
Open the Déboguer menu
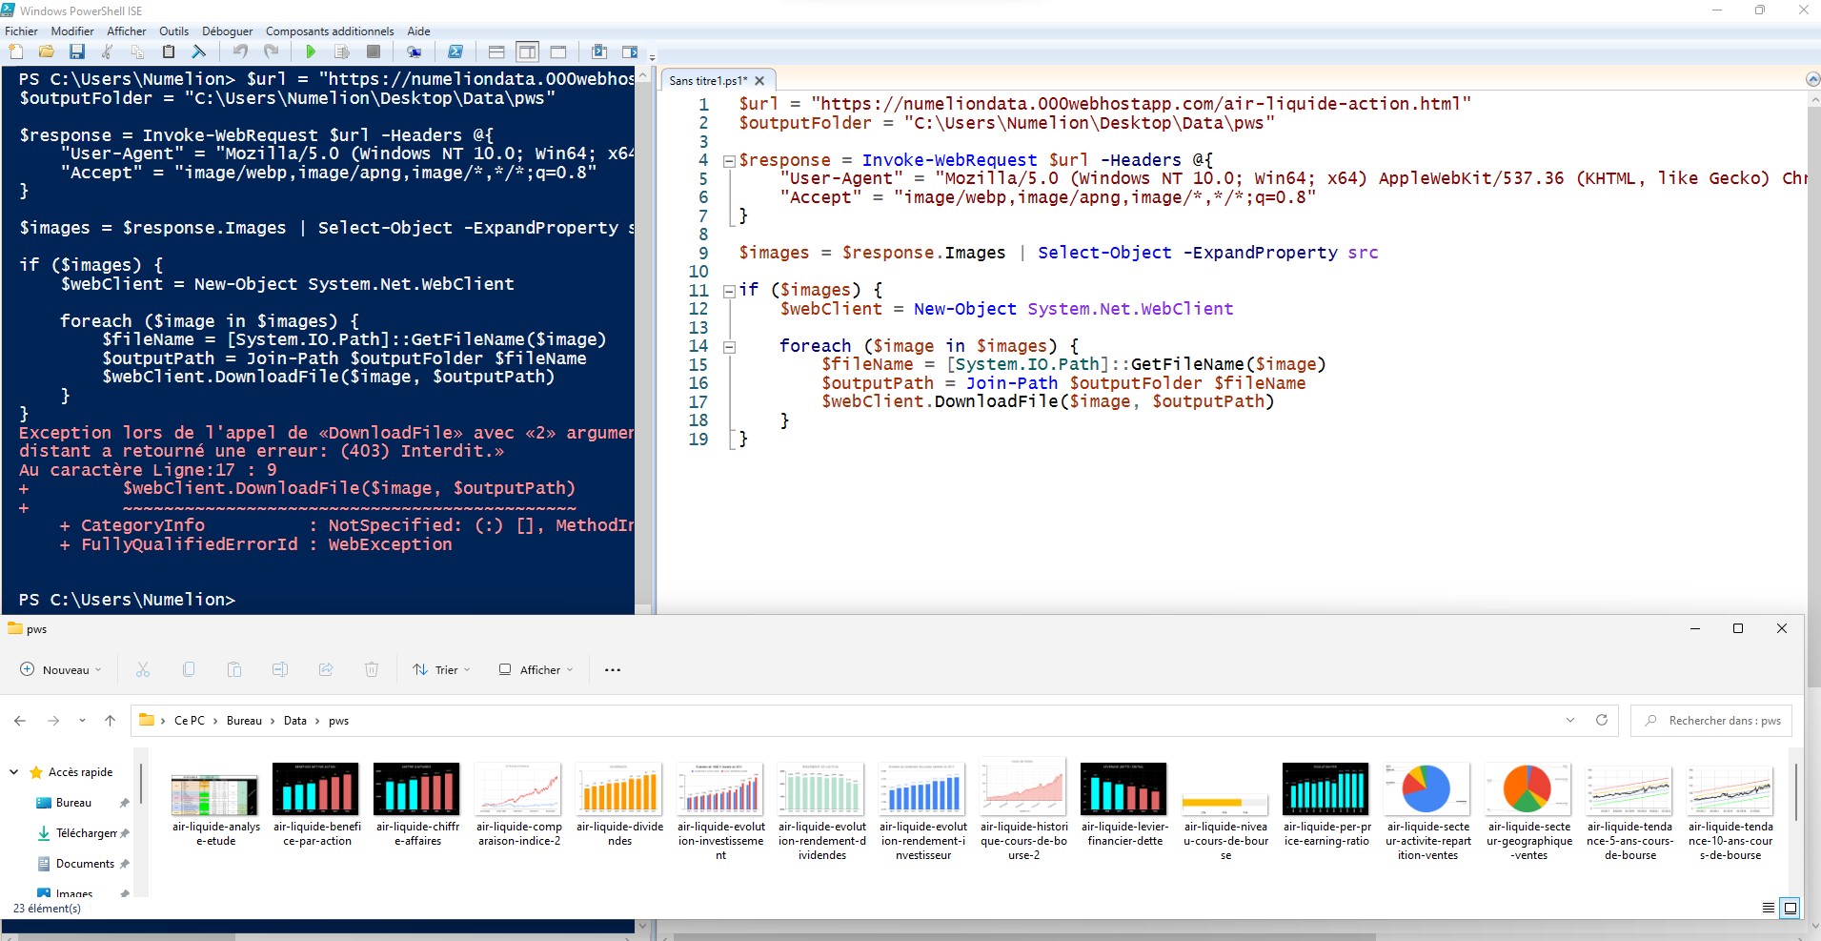[228, 31]
